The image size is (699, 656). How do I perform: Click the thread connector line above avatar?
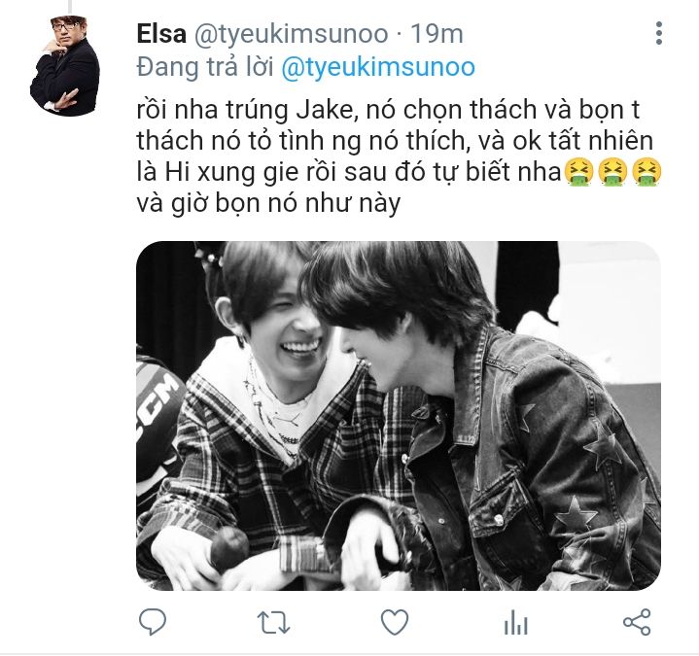(70, 6)
